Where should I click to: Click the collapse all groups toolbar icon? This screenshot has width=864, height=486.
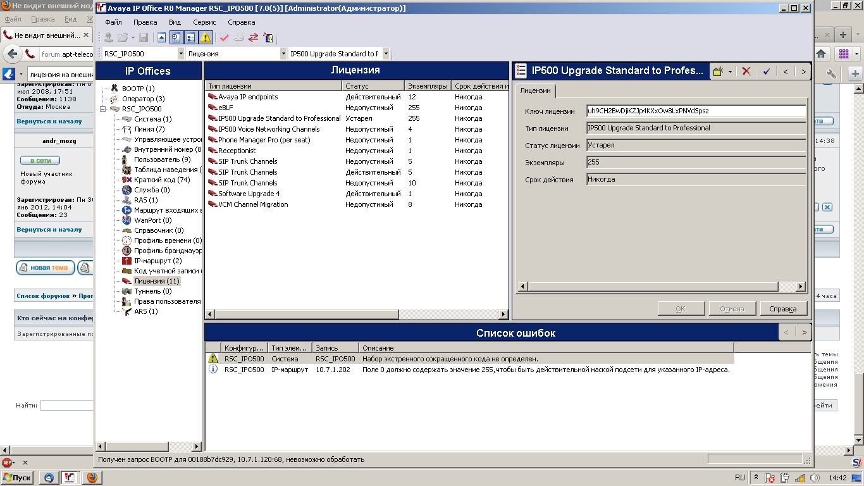(162, 37)
